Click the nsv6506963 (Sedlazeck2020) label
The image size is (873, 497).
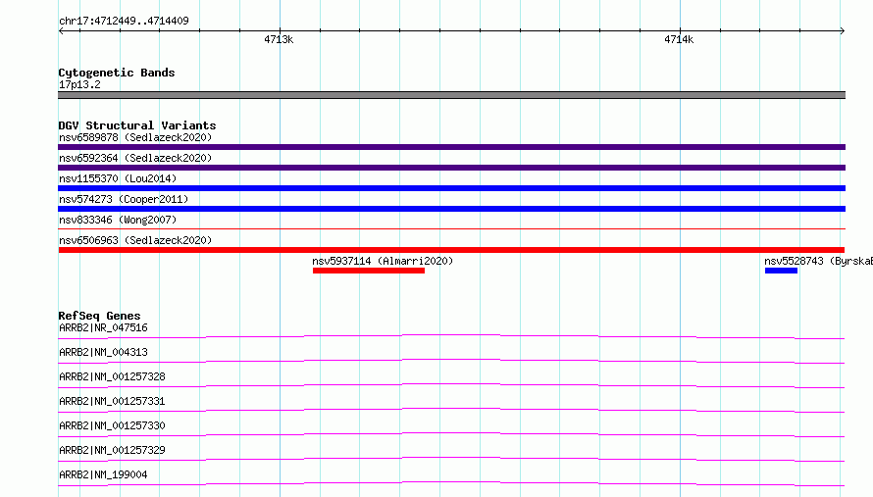coord(135,240)
